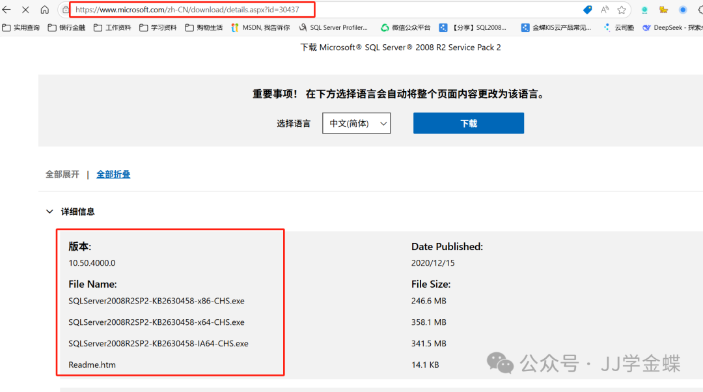Open the 选择语言 dropdown showing 中文(简体)
703x392 pixels.
[x=356, y=123]
